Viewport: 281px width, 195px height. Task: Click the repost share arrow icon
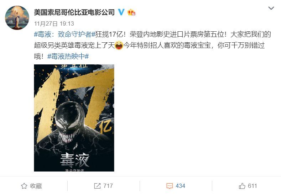[97, 186]
